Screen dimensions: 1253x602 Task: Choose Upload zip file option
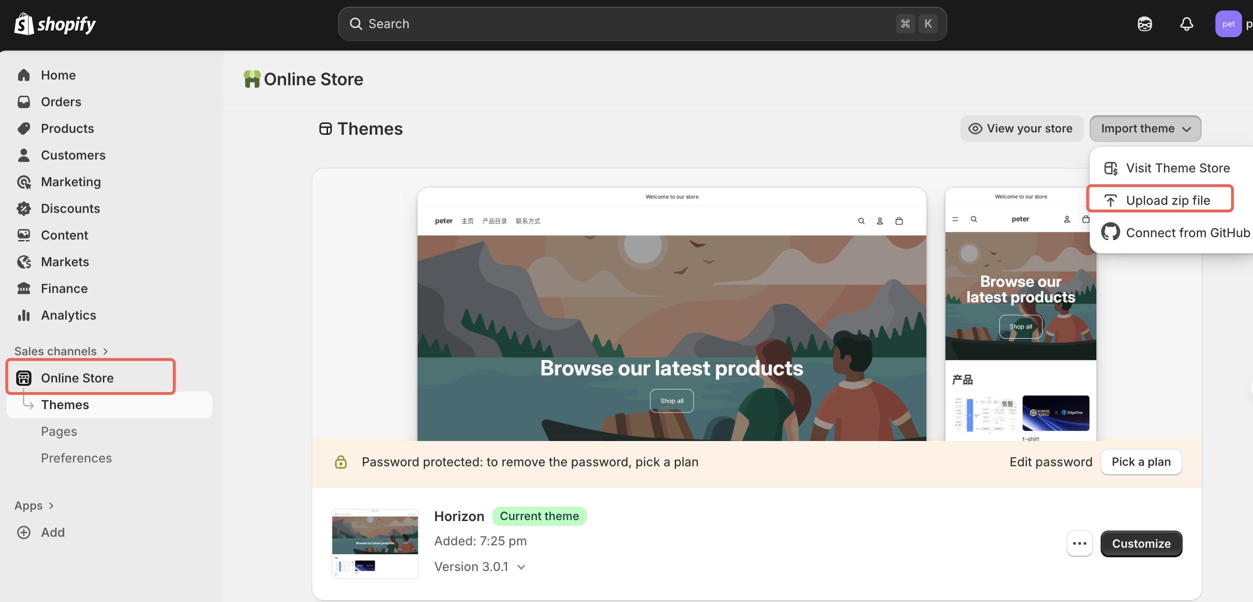[1167, 200]
